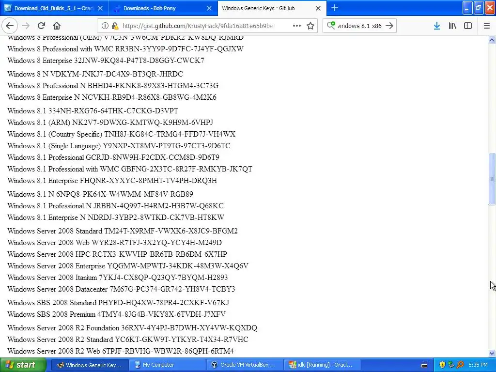The width and height of the screenshot is (496, 372).
Task: Click the magnifier tray icon
Action: point(460,365)
